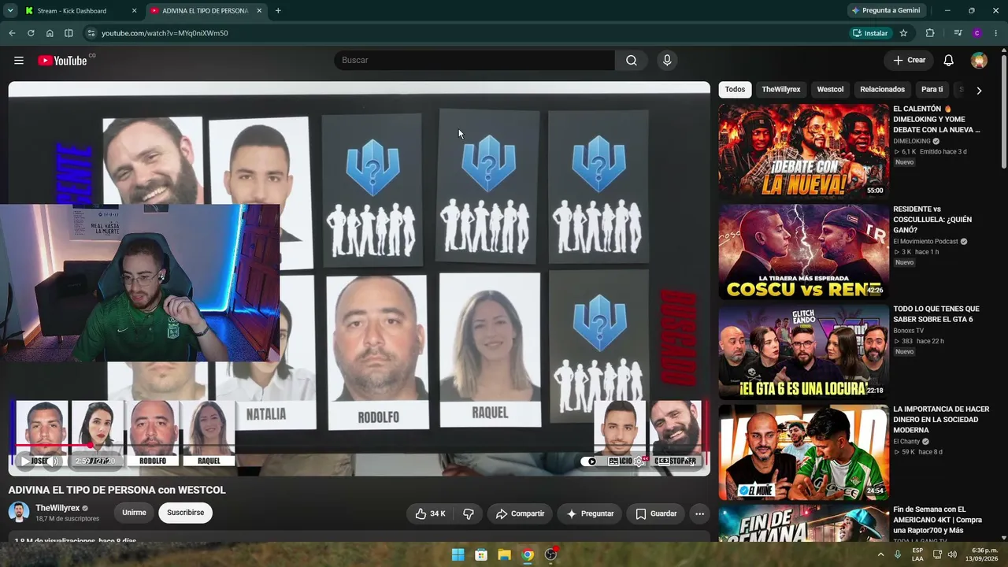1008x567 pixels.
Task: Expand Chrome tab search dropdown
Action: (10, 10)
